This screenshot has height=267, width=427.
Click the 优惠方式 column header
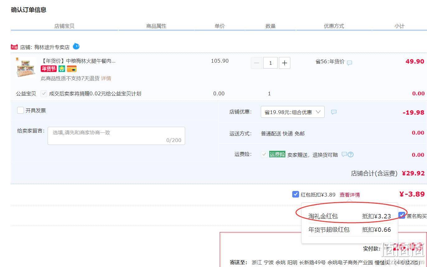pyautogui.click(x=334, y=26)
